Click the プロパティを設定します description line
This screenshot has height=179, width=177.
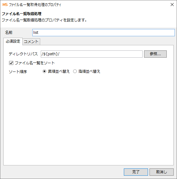coord(44,20)
